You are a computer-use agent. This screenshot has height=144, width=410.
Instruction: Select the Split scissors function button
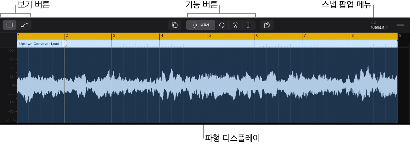(235, 25)
